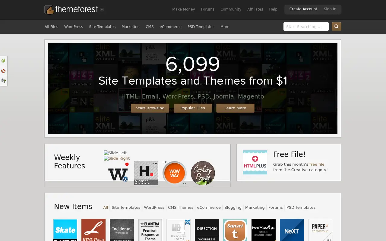The width and height of the screenshot is (386, 241).
Task: Open the red HTML Theme item thumbnail
Action: click(x=93, y=230)
